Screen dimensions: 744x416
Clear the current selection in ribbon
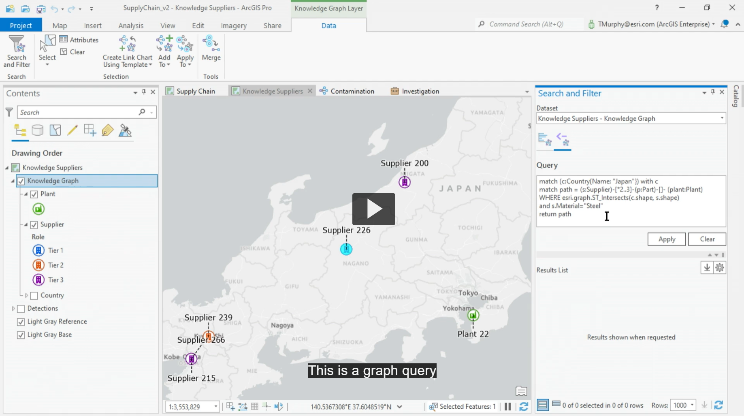coord(72,52)
